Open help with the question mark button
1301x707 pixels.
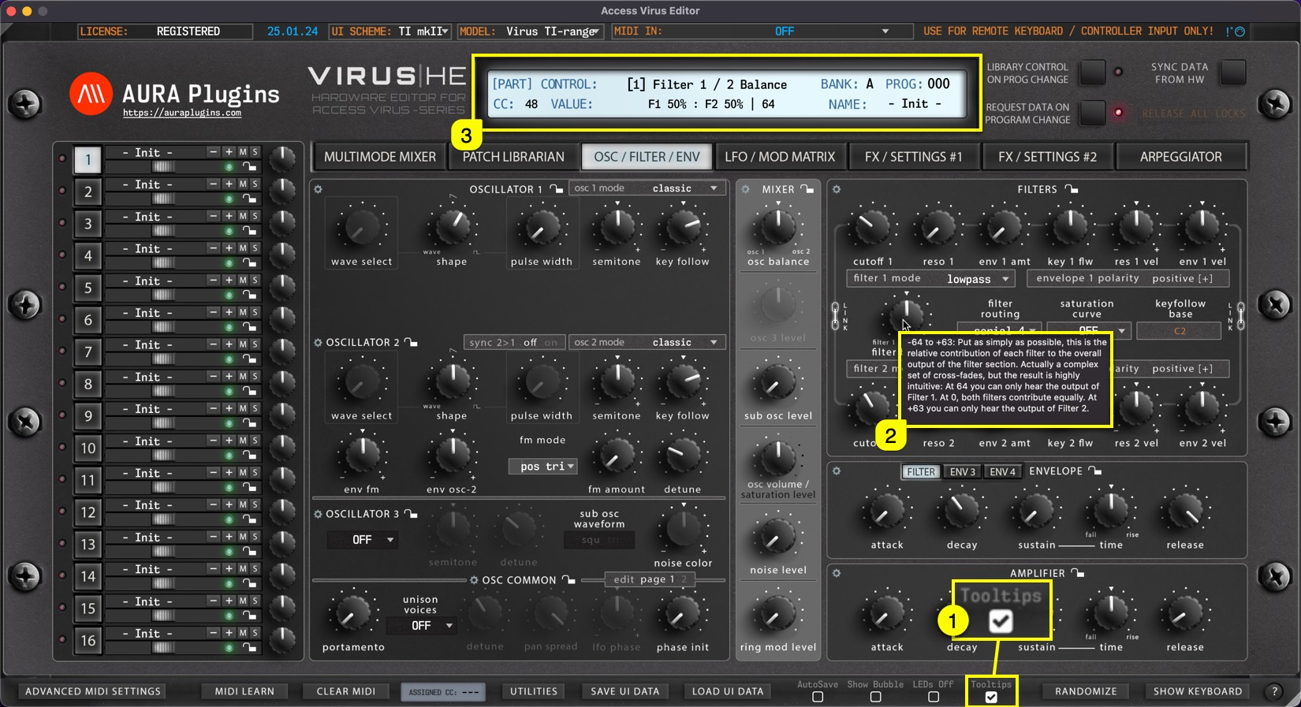point(1274,691)
